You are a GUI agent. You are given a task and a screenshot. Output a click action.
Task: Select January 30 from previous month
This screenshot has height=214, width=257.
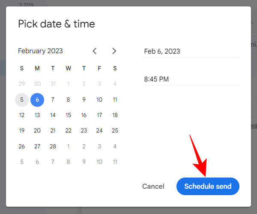[x=37, y=84]
